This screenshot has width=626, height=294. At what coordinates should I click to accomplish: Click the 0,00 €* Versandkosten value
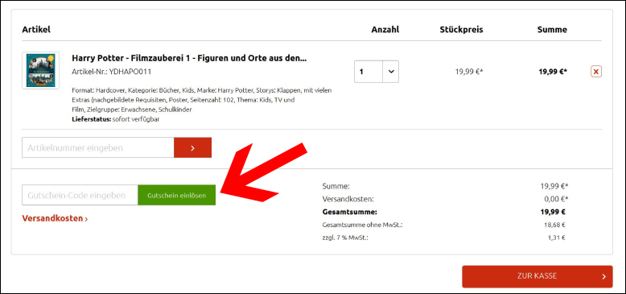[555, 199]
